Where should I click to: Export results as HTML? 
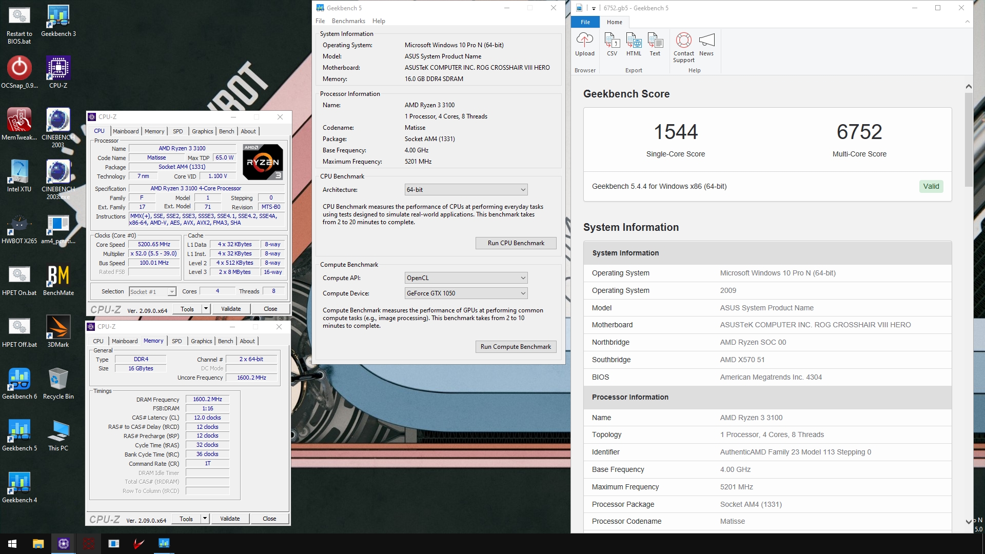pyautogui.click(x=634, y=44)
